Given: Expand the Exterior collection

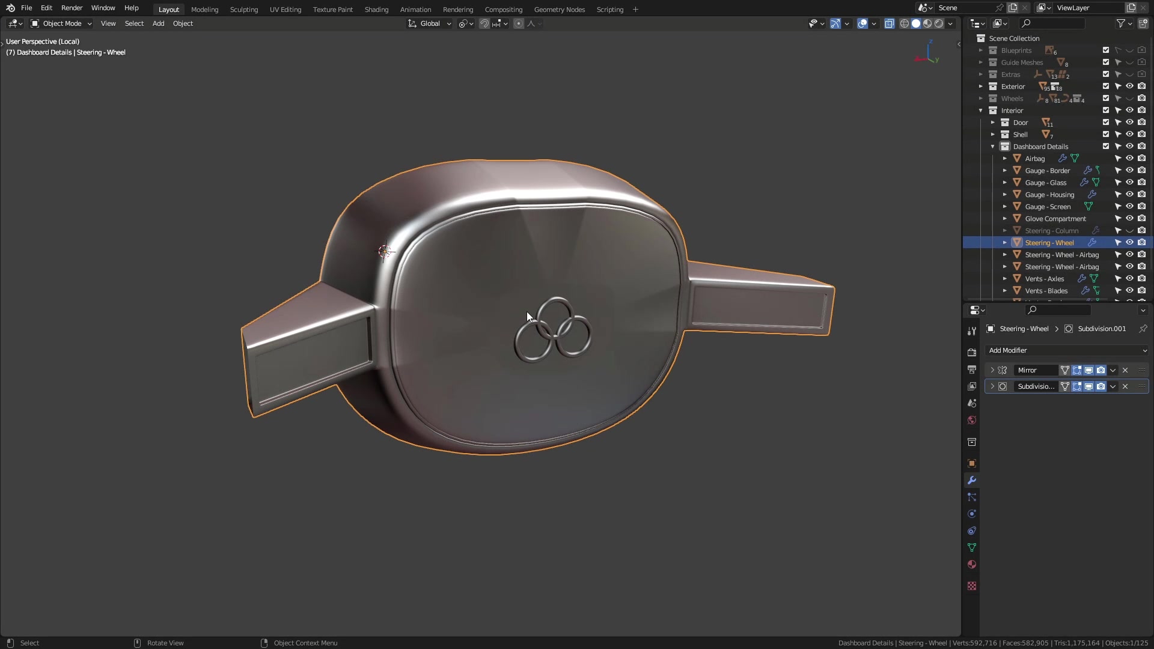Looking at the screenshot, I should [981, 86].
